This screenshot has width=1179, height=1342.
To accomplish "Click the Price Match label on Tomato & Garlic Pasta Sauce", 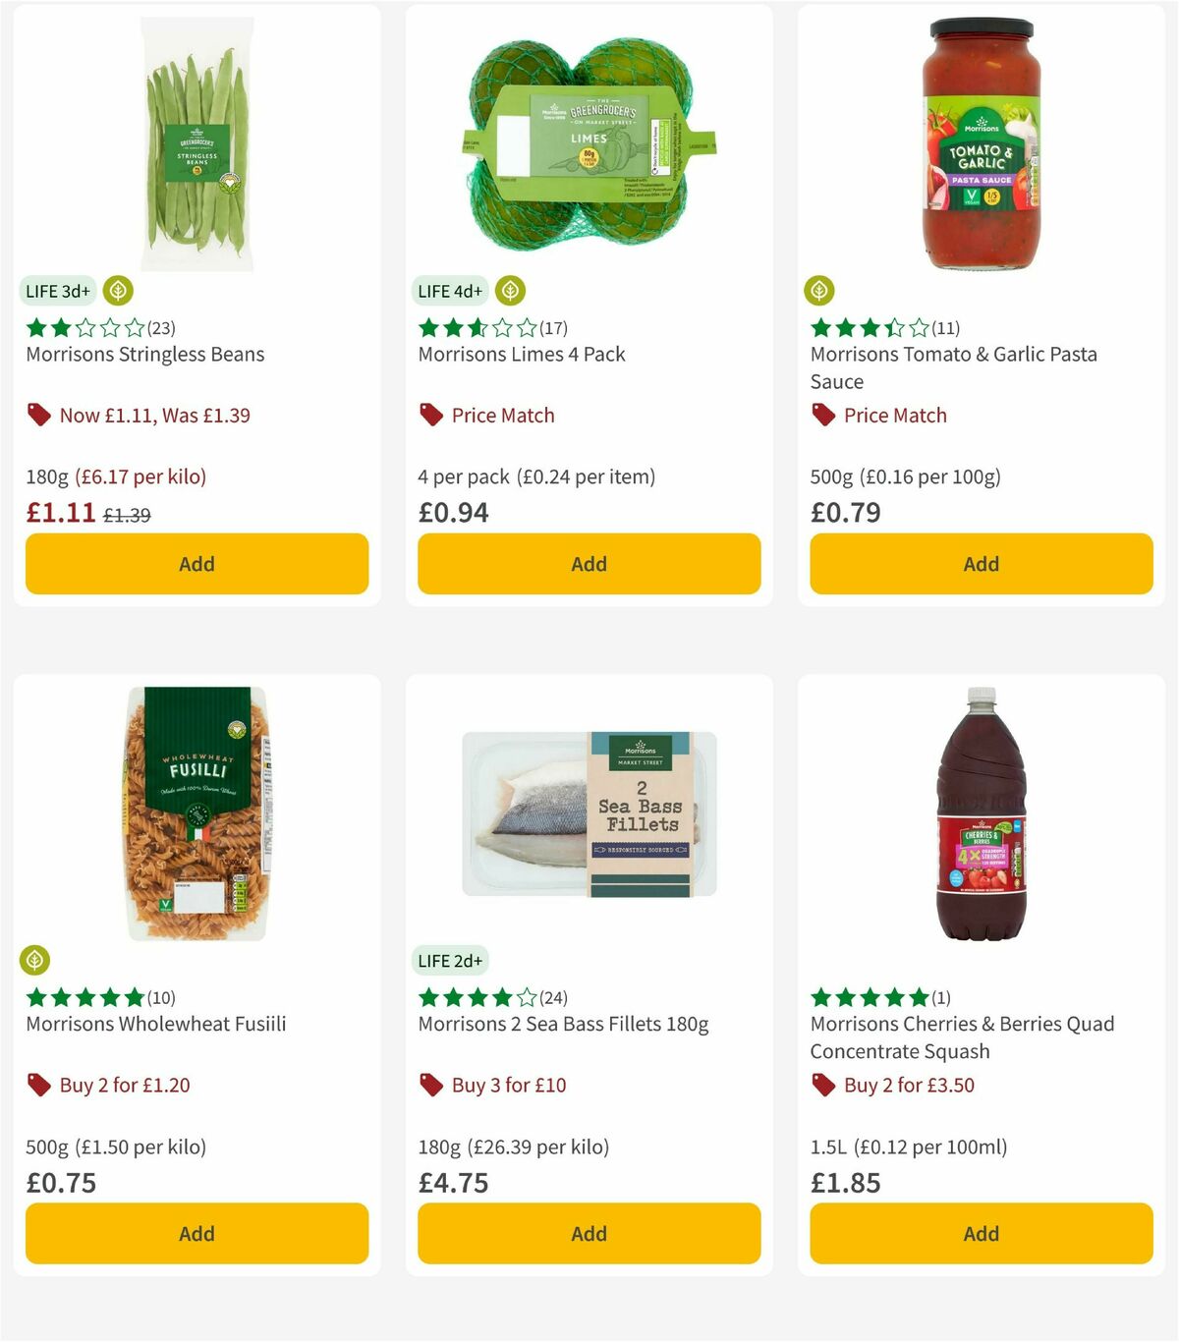I will coord(896,415).
